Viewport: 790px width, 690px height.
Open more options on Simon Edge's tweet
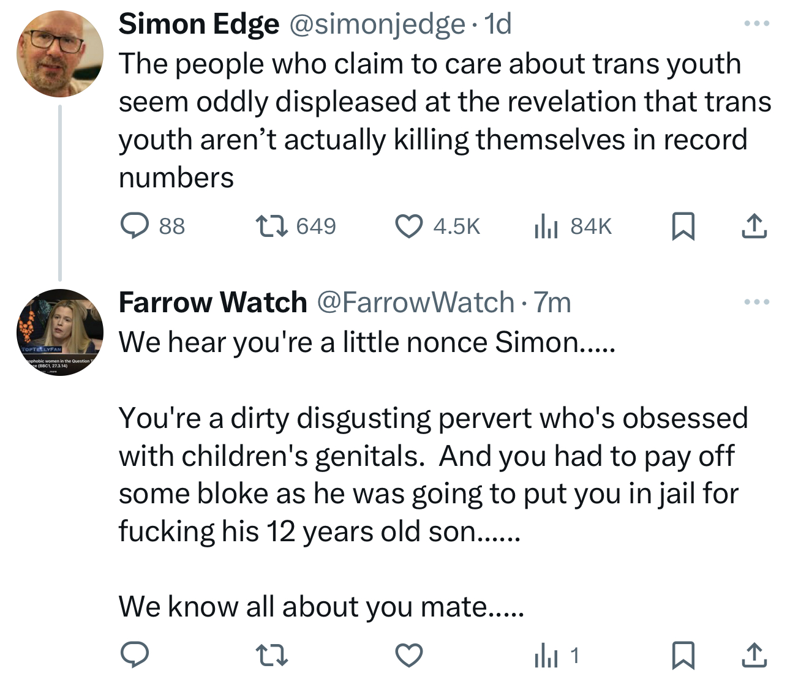(756, 24)
